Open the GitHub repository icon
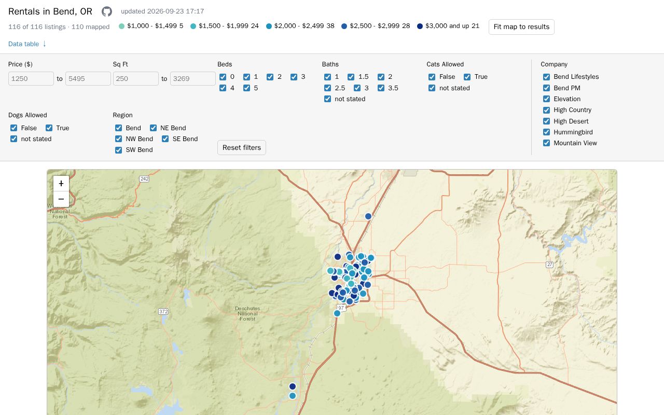 pos(107,11)
